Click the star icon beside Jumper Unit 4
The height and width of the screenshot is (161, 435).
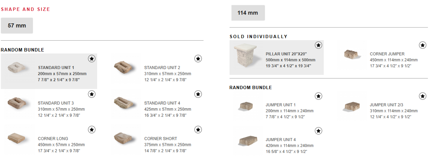pyautogui.click(x=318, y=131)
